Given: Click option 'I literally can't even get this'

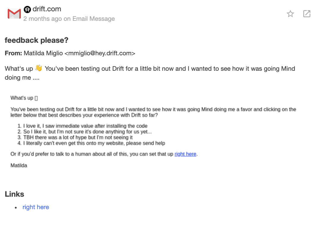Looking at the screenshot, I should [94, 143].
